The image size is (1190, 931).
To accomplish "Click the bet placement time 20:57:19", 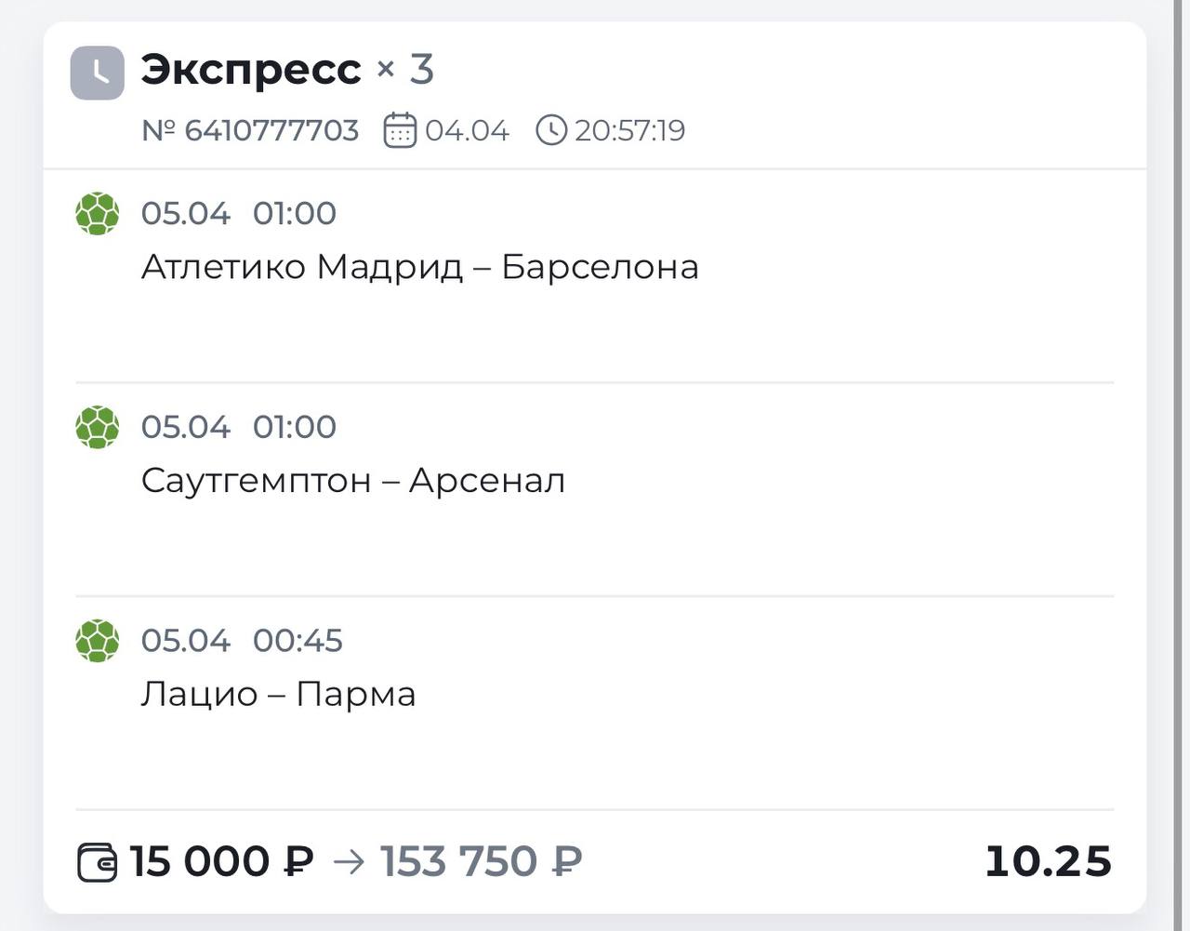I will coord(629,130).
